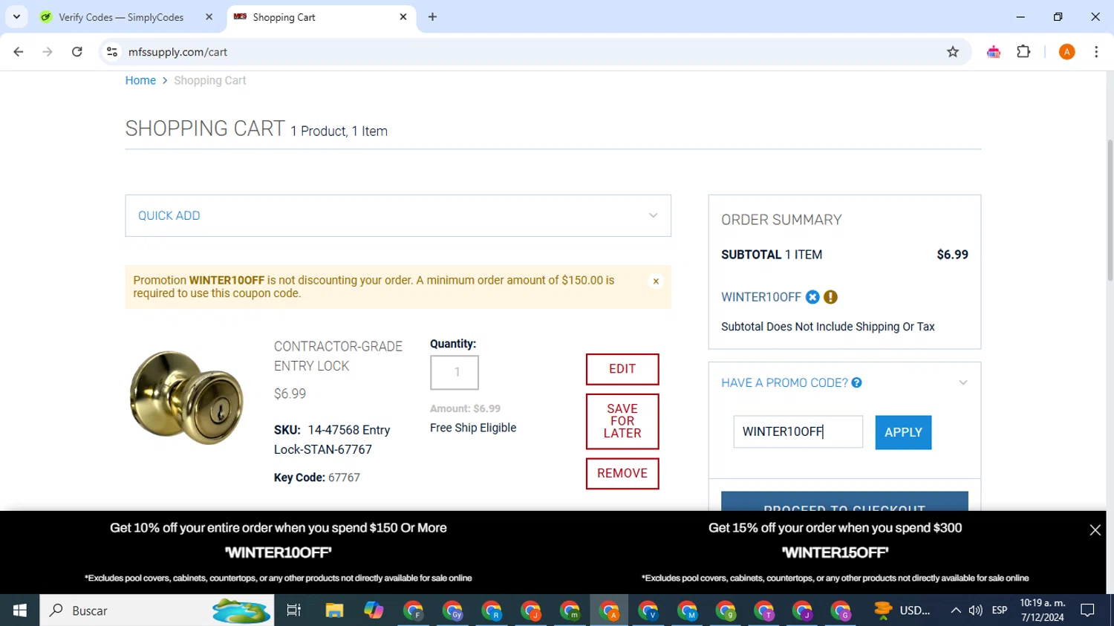Open the USD currency widget on taskbar

[x=902, y=610]
